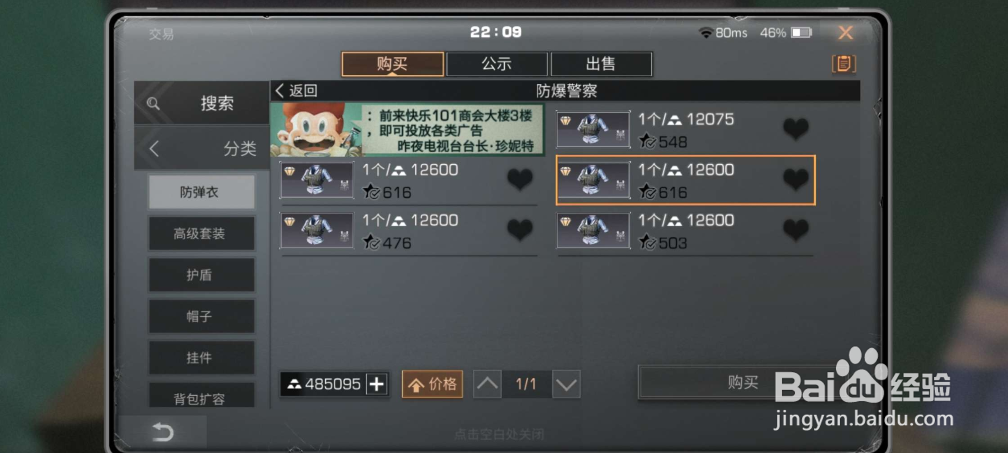Switch to the 出售 tab
Image resolution: width=1008 pixels, height=453 pixels.
pyautogui.click(x=601, y=64)
